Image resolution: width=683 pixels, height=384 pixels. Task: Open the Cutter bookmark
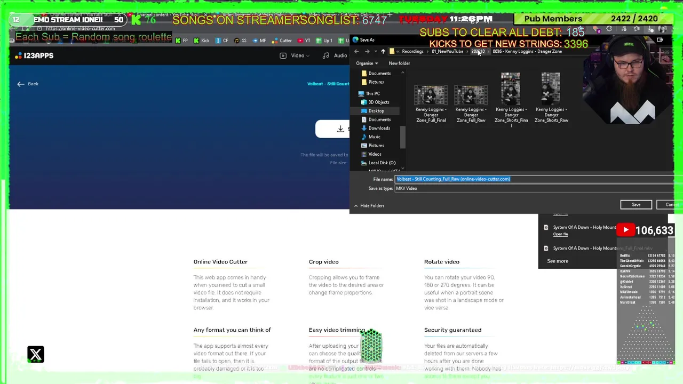[x=282, y=41]
